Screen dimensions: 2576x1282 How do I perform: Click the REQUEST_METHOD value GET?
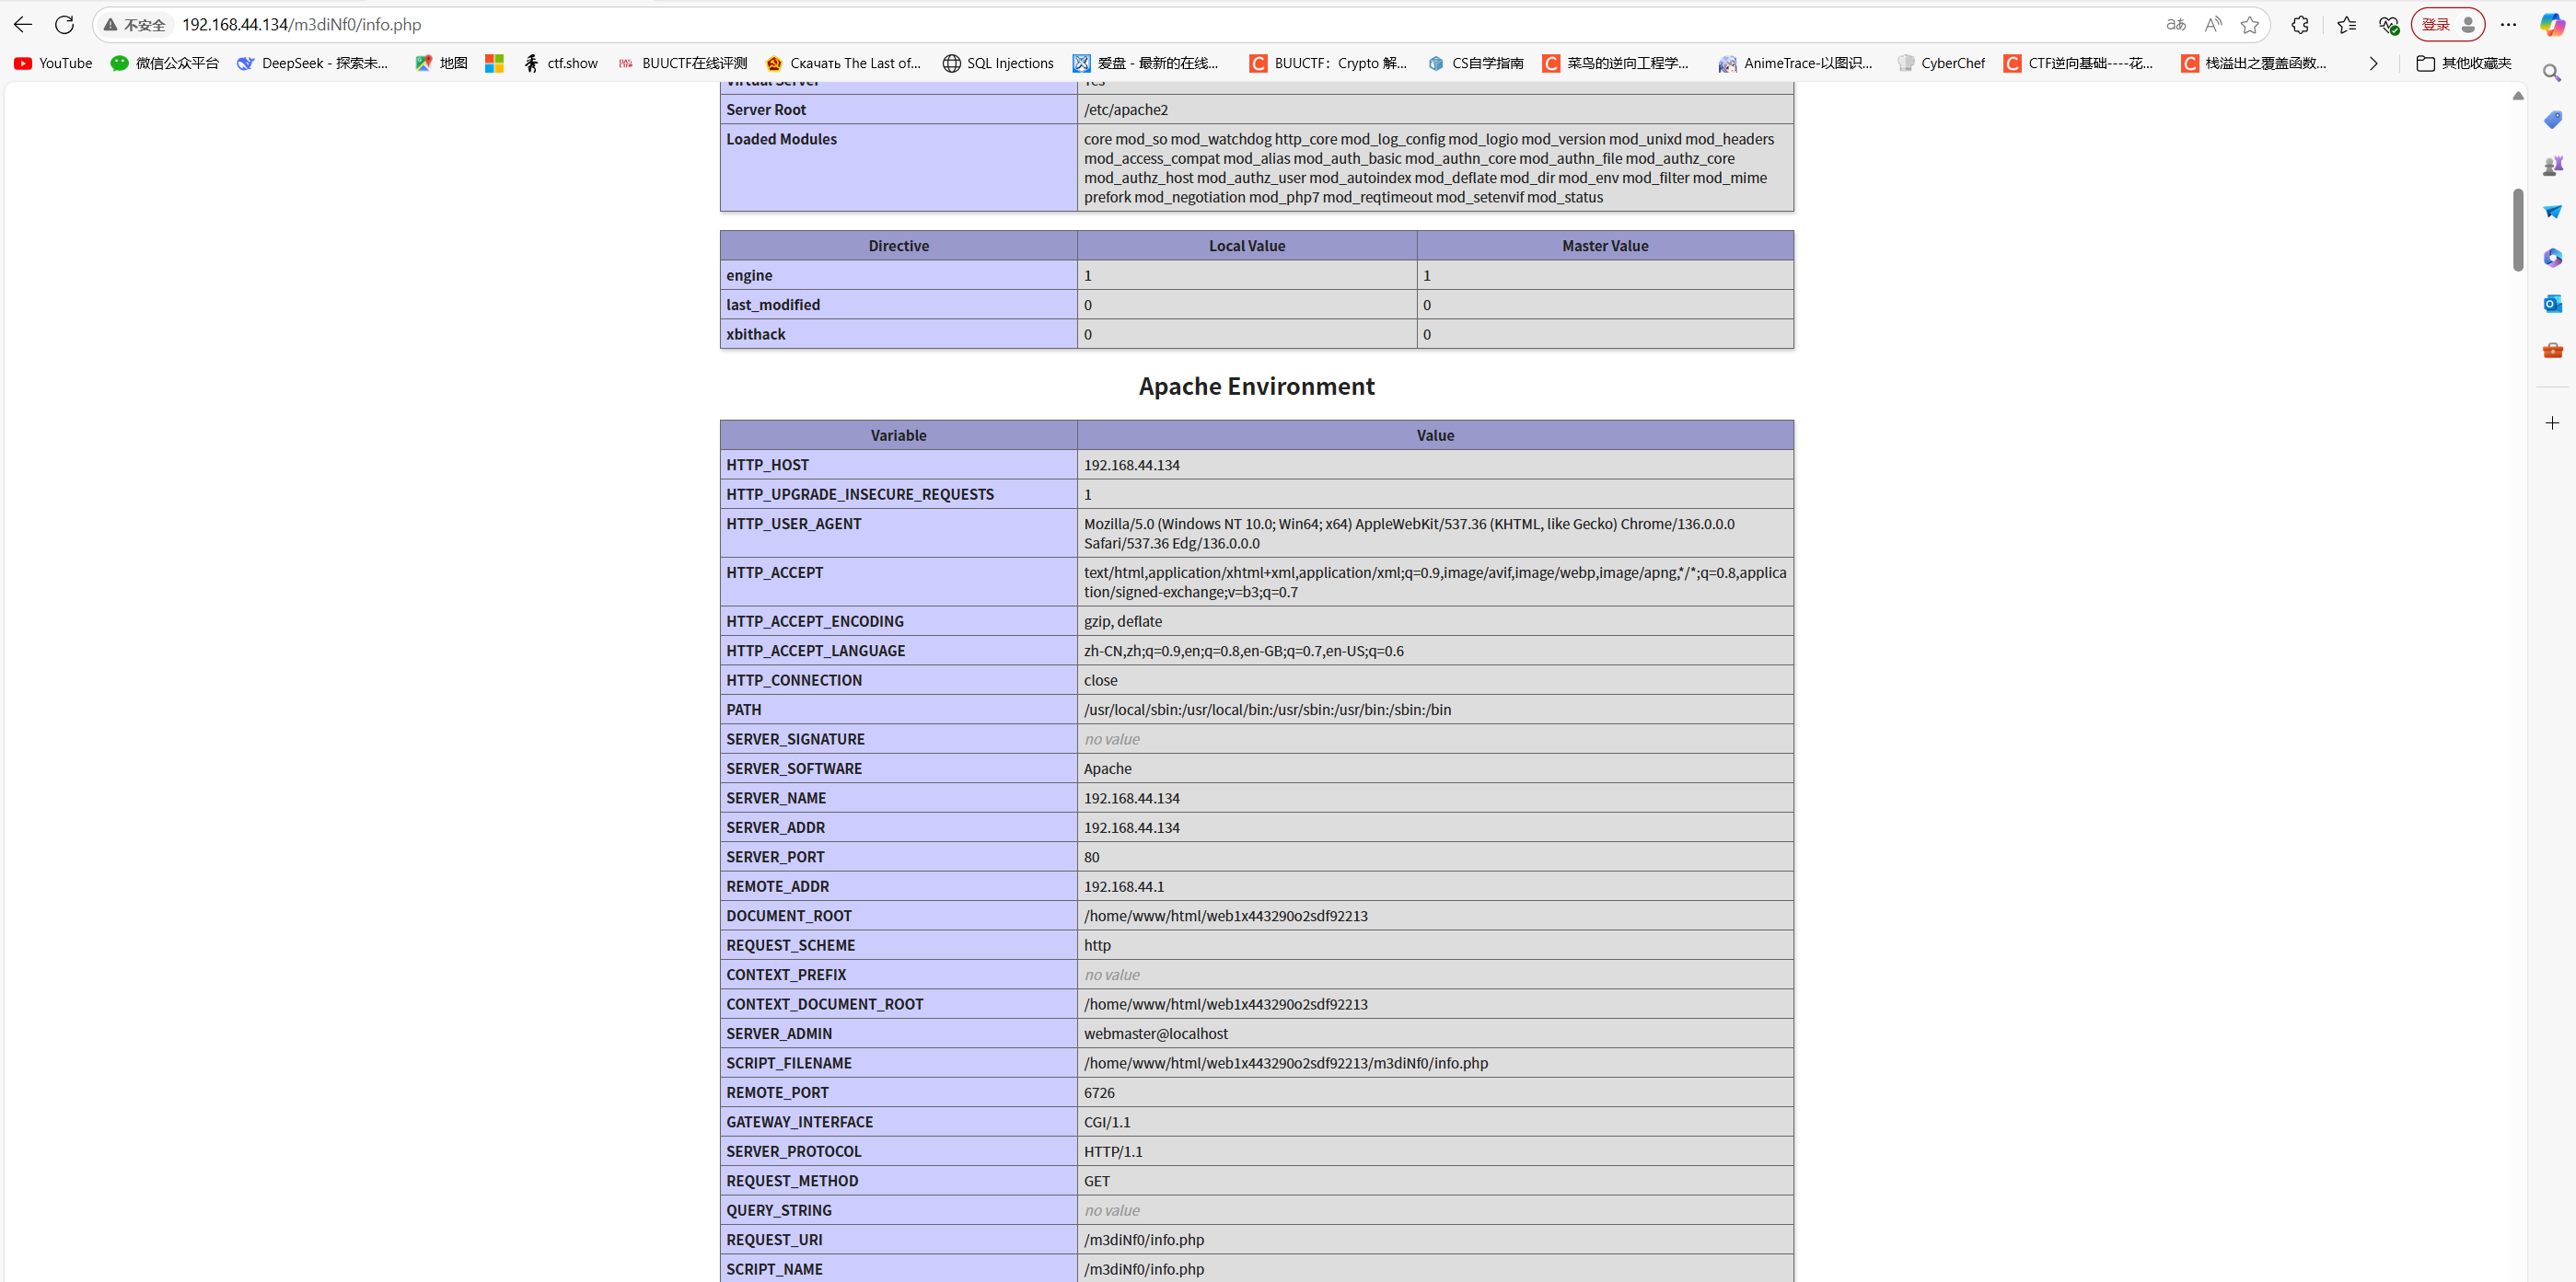1096,1181
